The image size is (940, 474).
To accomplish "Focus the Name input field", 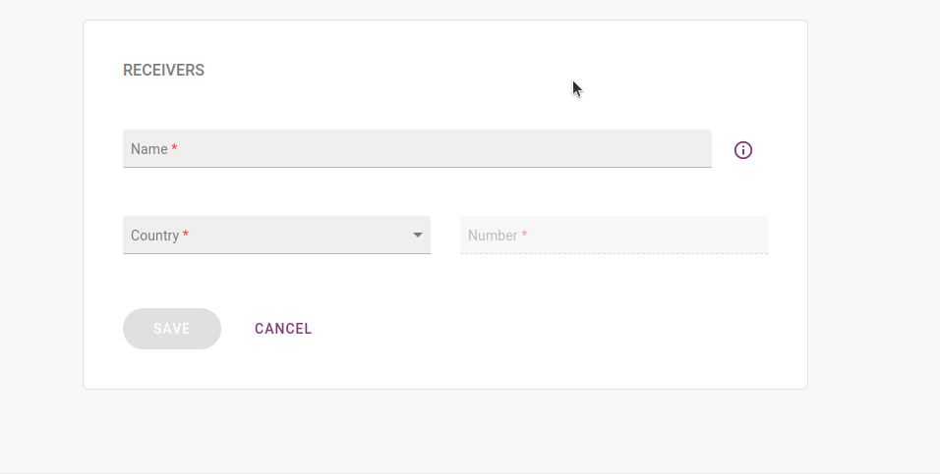I will 417,149.
